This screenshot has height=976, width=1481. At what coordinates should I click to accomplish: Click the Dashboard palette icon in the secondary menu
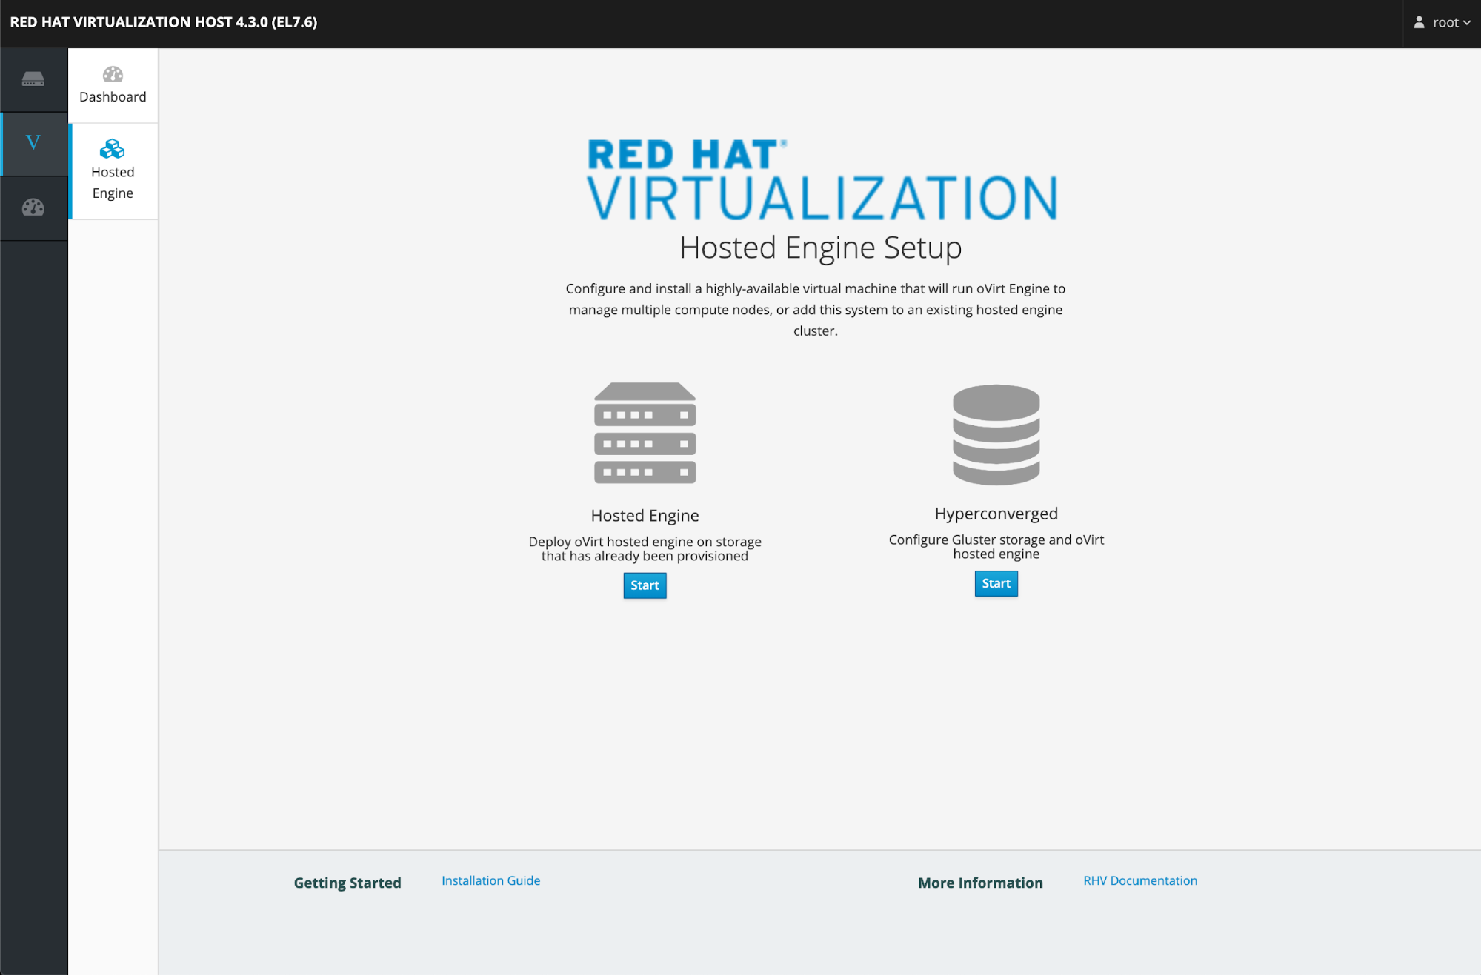[x=113, y=74]
